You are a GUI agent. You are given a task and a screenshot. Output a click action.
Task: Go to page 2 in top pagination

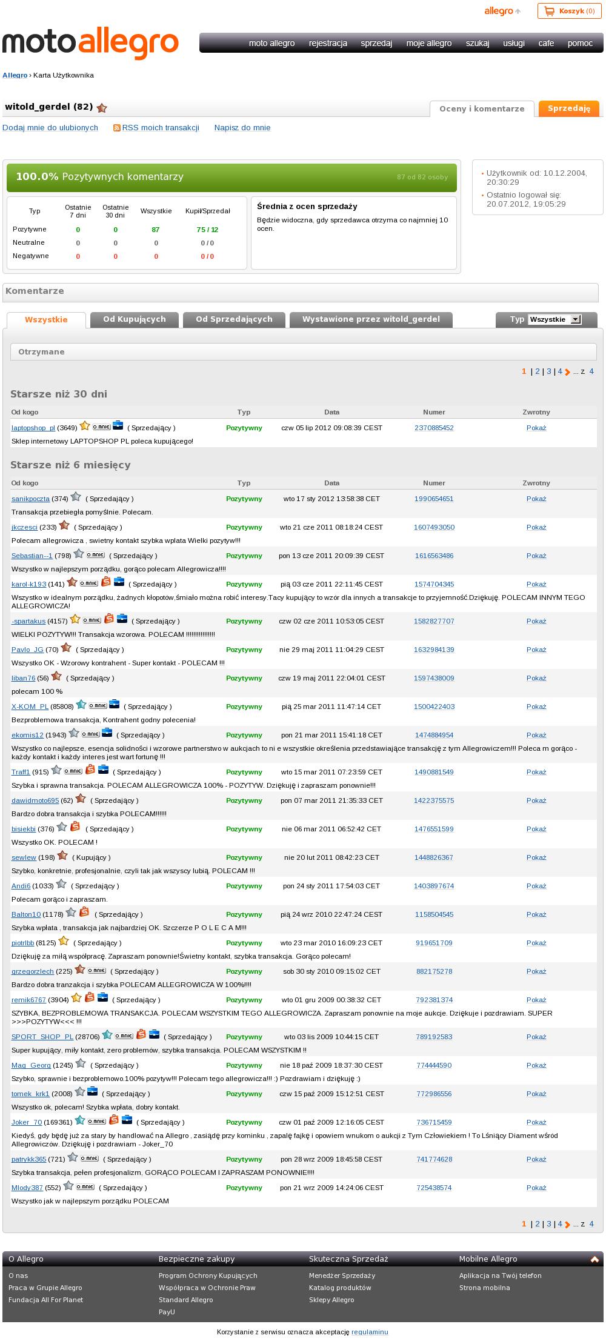pos(538,371)
